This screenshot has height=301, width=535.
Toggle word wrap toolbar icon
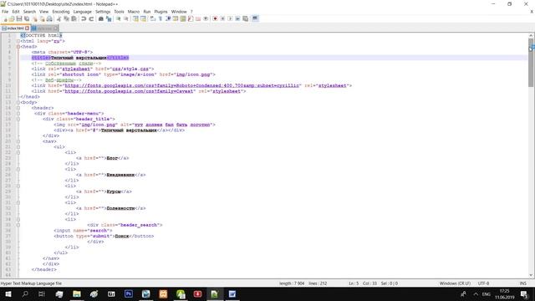coord(152,18)
